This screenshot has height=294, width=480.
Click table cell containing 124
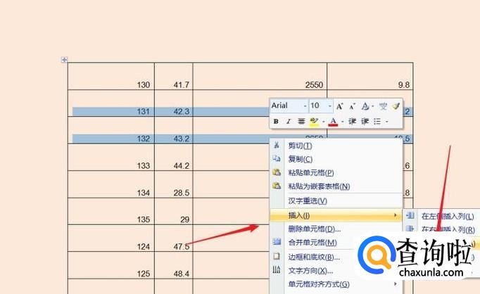[x=111, y=238]
